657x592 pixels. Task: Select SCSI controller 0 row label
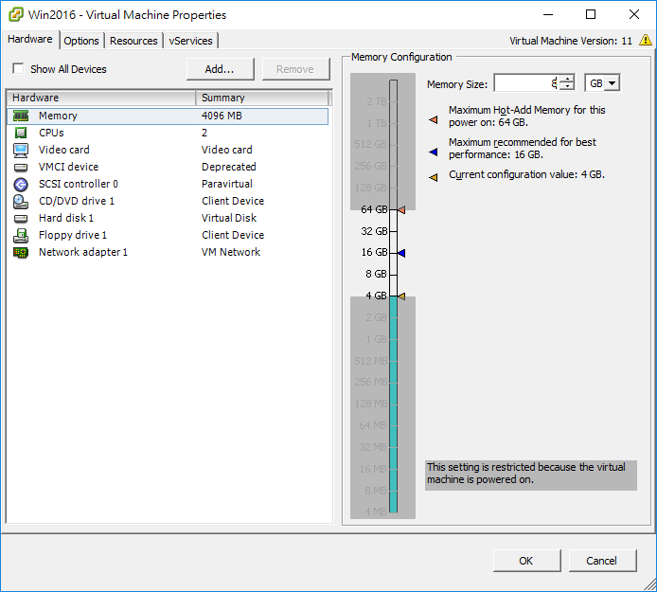pos(78,184)
